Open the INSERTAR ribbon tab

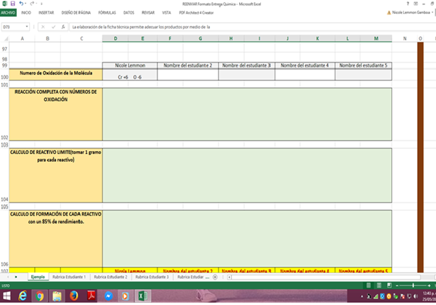pyautogui.click(x=47, y=13)
